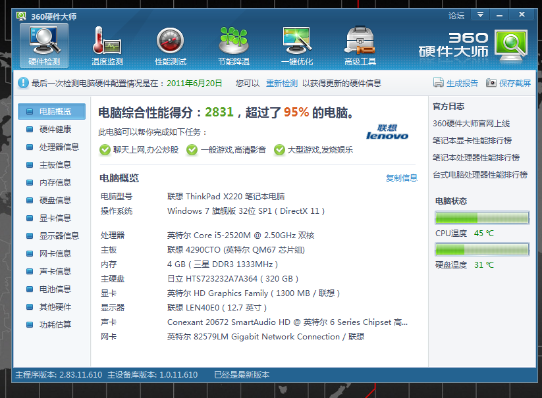
Task: Click the CPU温度 temperature bar
Action: (482, 218)
